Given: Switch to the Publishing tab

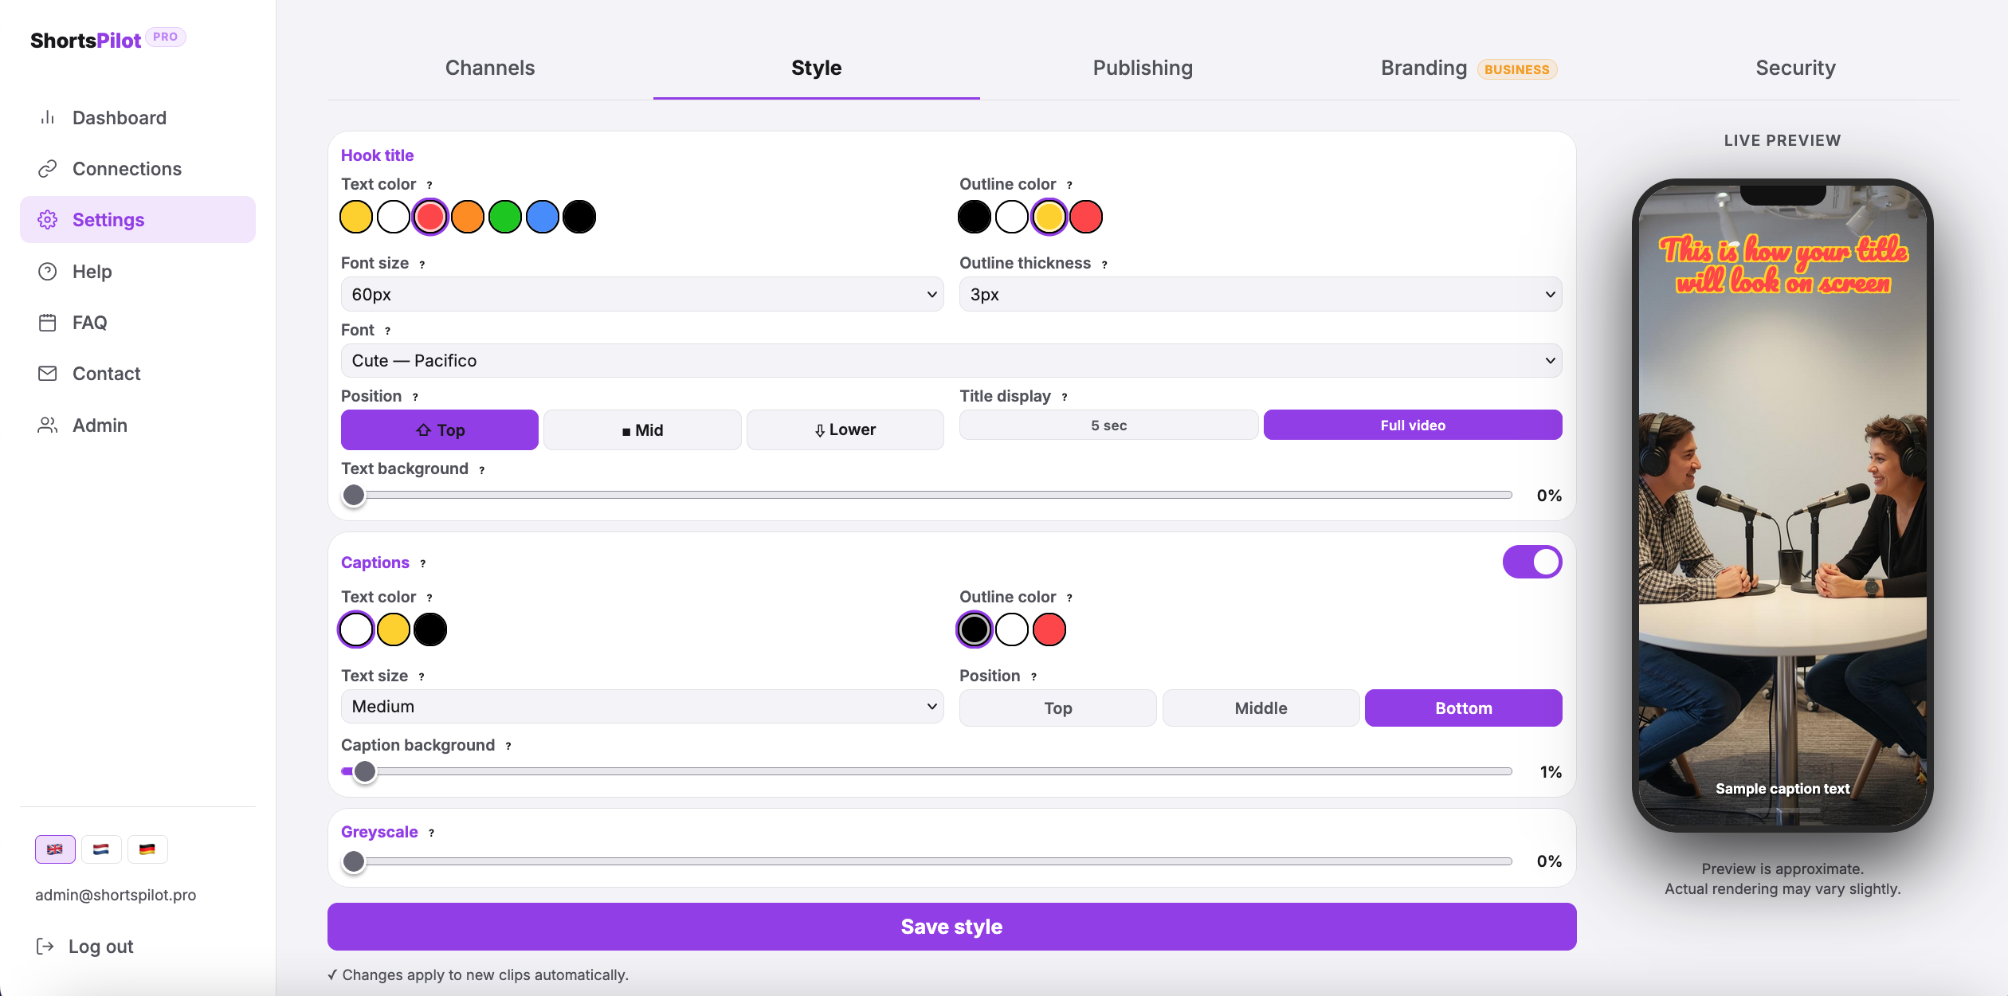Looking at the screenshot, I should pyautogui.click(x=1143, y=69).
